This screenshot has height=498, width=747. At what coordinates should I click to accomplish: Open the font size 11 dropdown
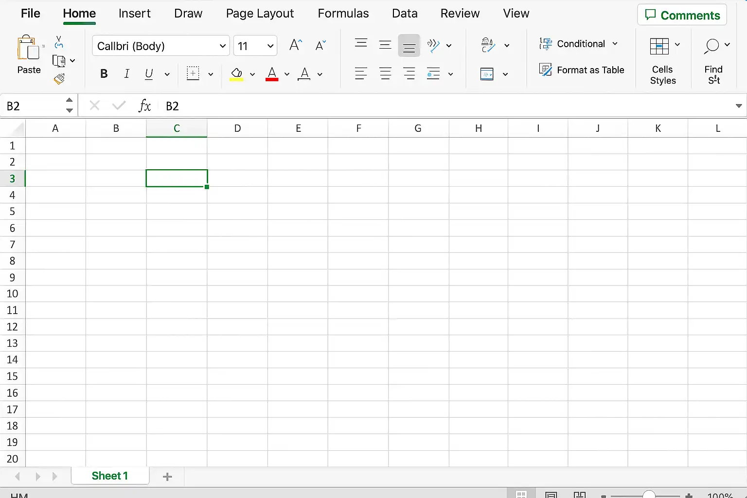(270, 46)
